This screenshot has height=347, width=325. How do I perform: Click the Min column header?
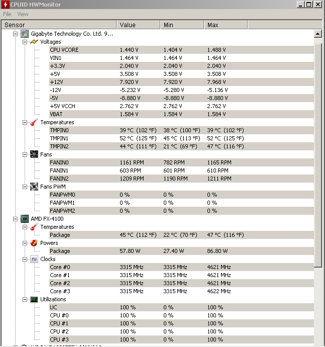click(182, 25)
